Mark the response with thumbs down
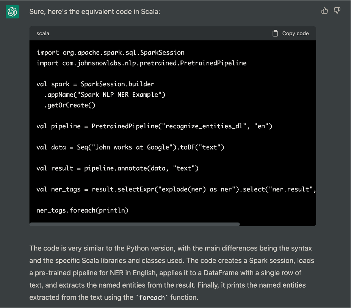The image size is (351, 308). tap(337, 11)
